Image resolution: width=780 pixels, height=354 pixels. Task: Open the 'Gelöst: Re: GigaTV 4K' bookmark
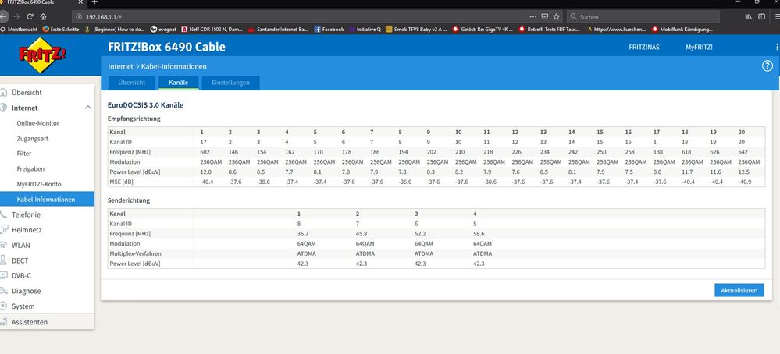tap(483, 30)
